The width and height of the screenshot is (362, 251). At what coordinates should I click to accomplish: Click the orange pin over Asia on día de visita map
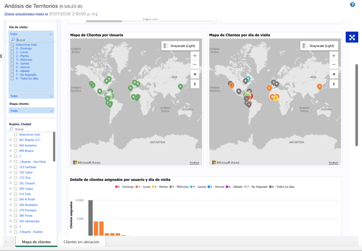pyautogui.click(x=319, y=87)
